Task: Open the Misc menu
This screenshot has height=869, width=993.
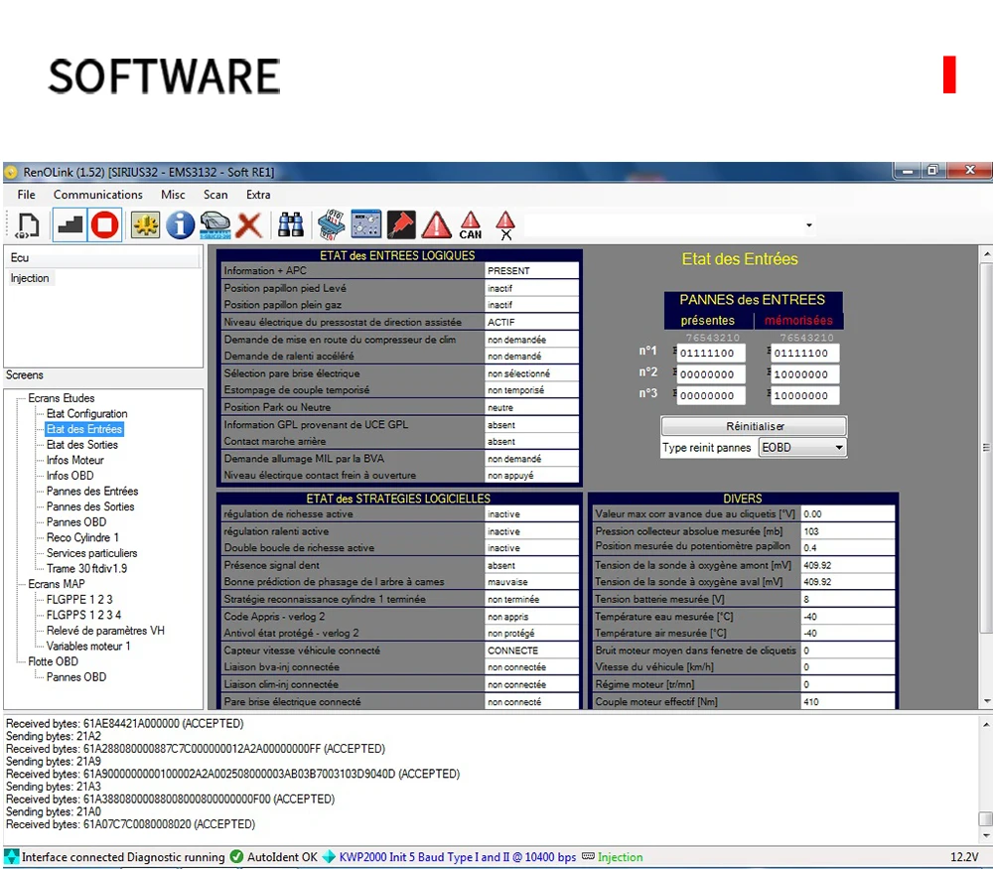Action: click(x=173, y=195)
